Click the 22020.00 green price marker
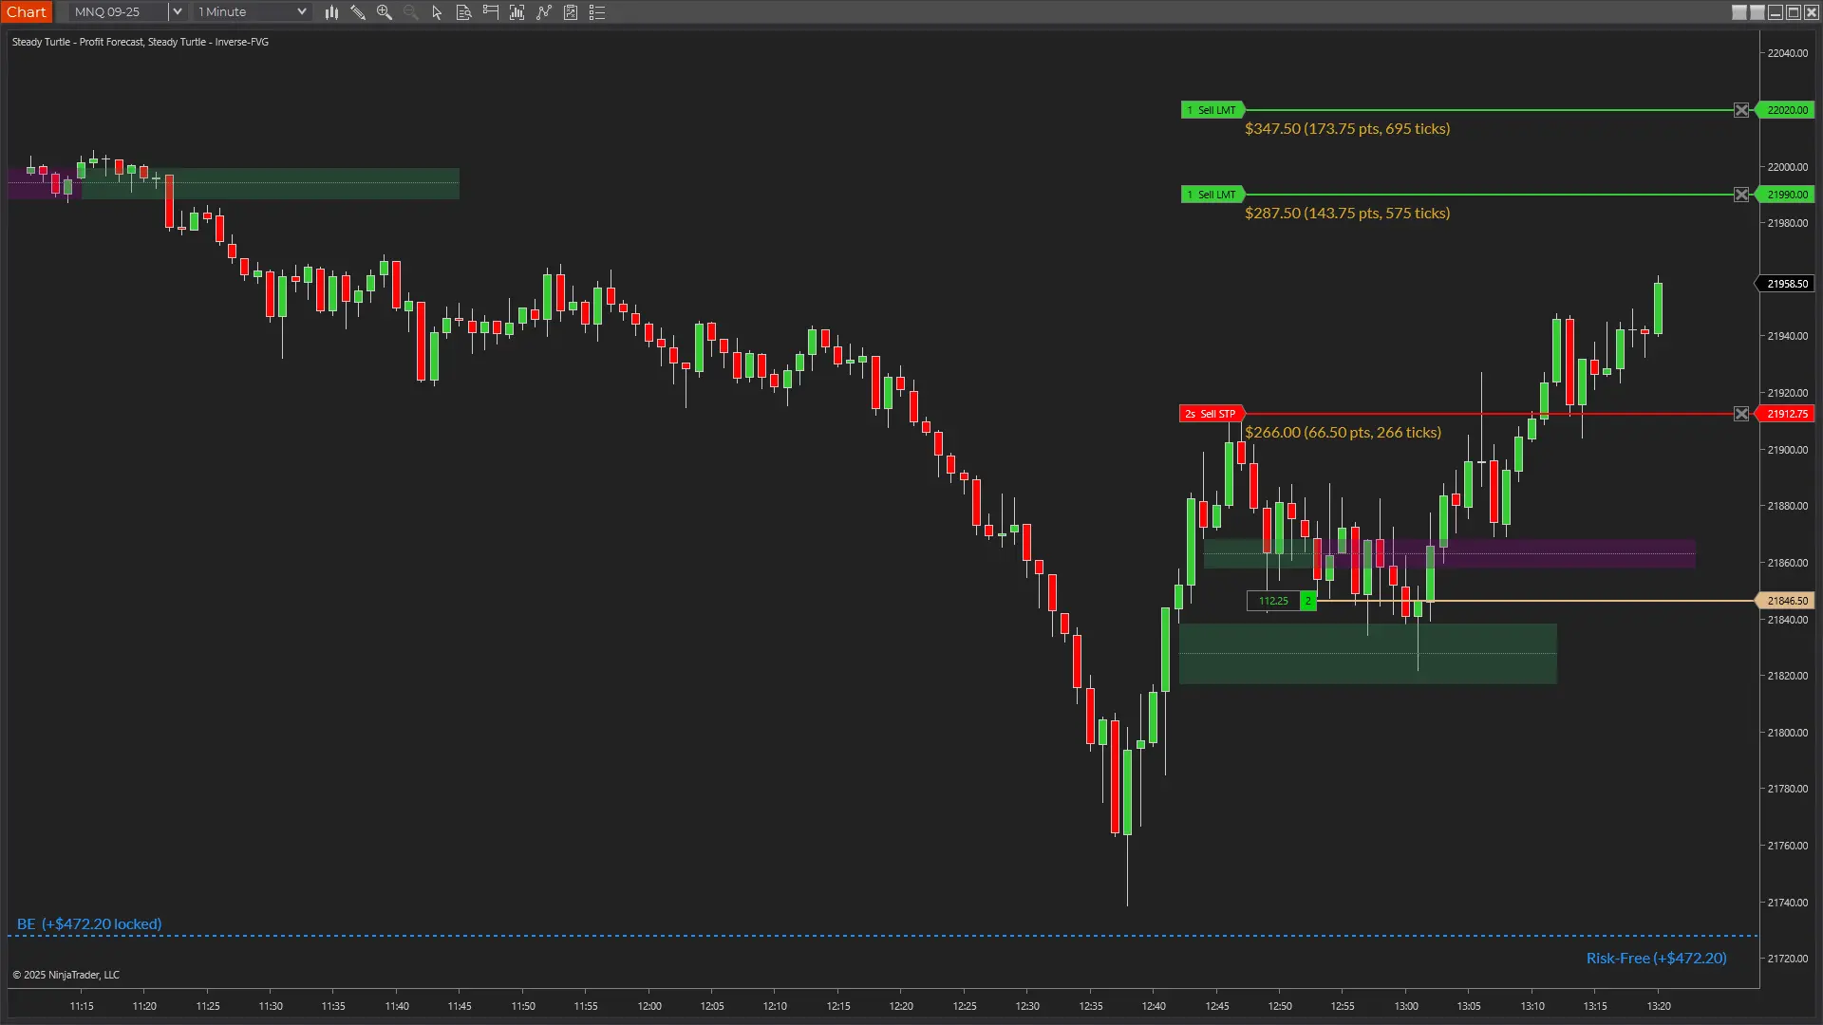Viewport: 1823px width, 1025px height. pyautogui.click(x=1786, y=110)
